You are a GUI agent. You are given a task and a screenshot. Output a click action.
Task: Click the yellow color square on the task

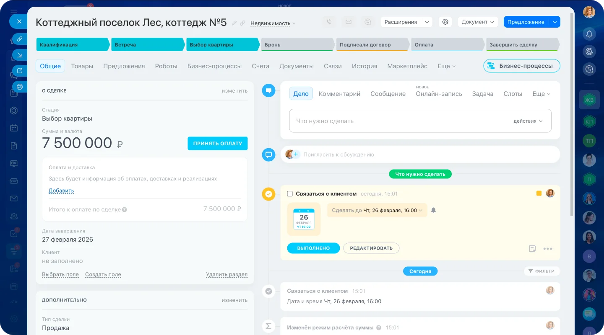539,193
